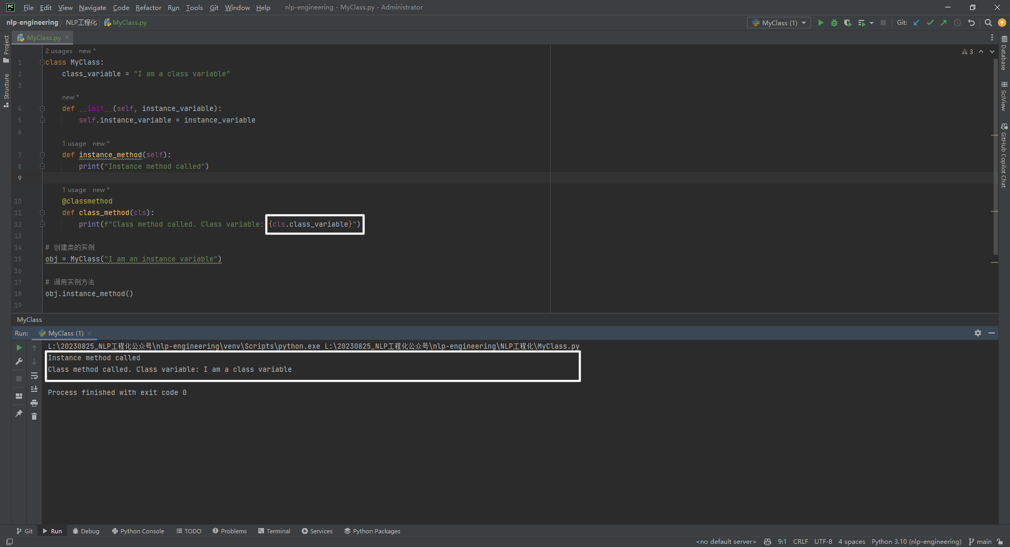
Task: Click the Run panel stop square
Action: click(19, 379)
